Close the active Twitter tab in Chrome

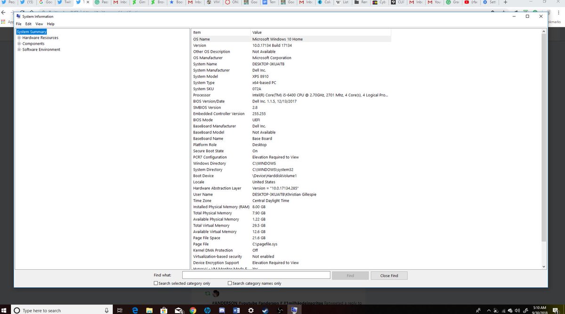[x=88, y=2]
